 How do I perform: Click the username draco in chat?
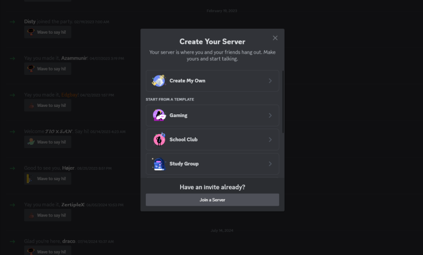[68, 241]
